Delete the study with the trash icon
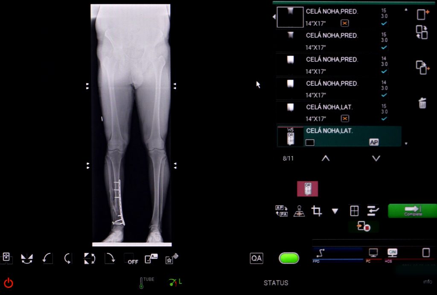This screenshot has width=437, height=295. 422,103
